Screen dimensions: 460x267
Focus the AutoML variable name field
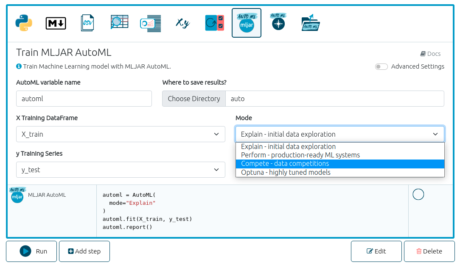point(84,99)
